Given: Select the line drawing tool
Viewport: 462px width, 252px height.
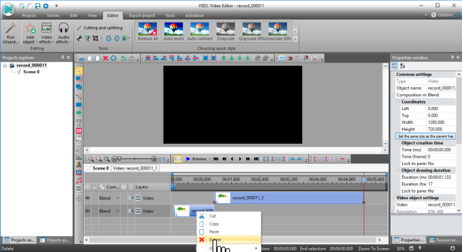Looking at the screenshot, I should click(x=79, y=96).
